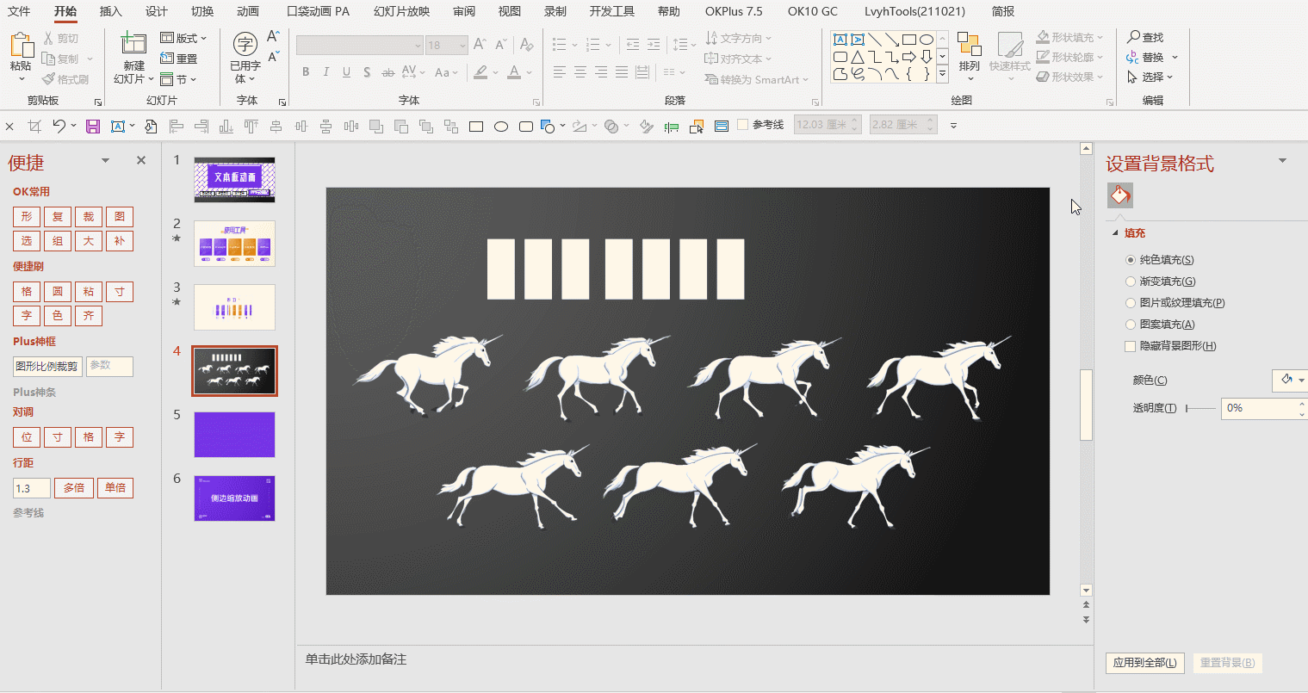Viewport: 1308px width, 693px height.
Task: Click the Undo arrow in quick toolbar
Action: point(59,126)
